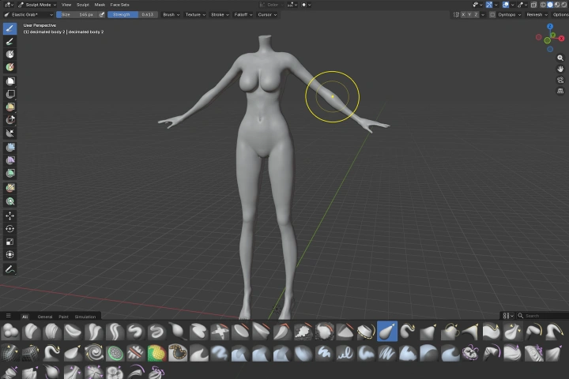The width and height of the screenshot is (569, 379).
Task: Enable the Dyntopo checkbox
Action: click(493, 14)
